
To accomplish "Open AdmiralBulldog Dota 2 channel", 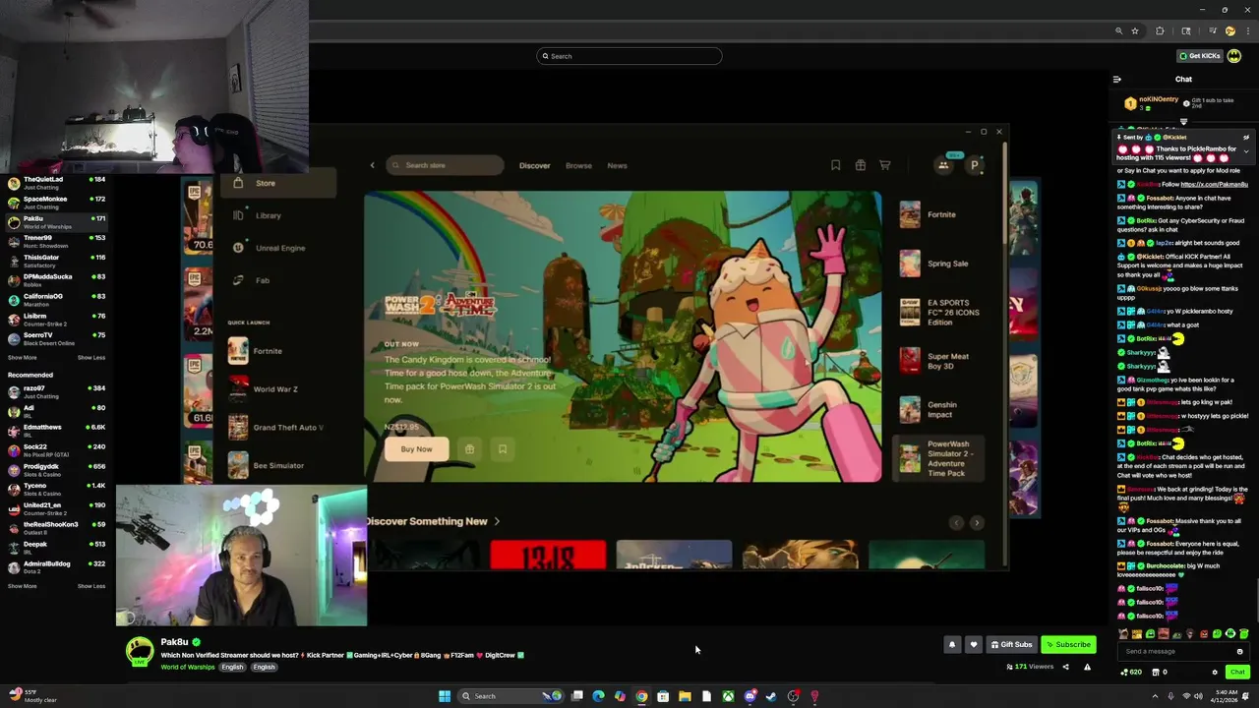I will click(x=55, y=567).
